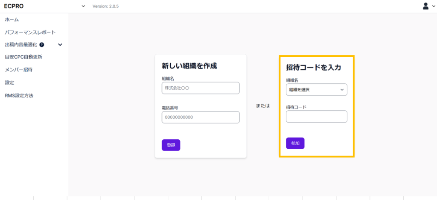Open パフォーマンスレポート from the sidebar
The image size is (437, 200).
click(x=30, y=32)
